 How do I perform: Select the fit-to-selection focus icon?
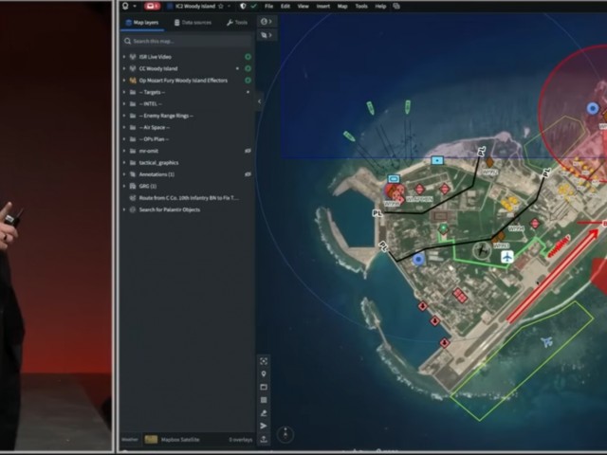(264, 361)
